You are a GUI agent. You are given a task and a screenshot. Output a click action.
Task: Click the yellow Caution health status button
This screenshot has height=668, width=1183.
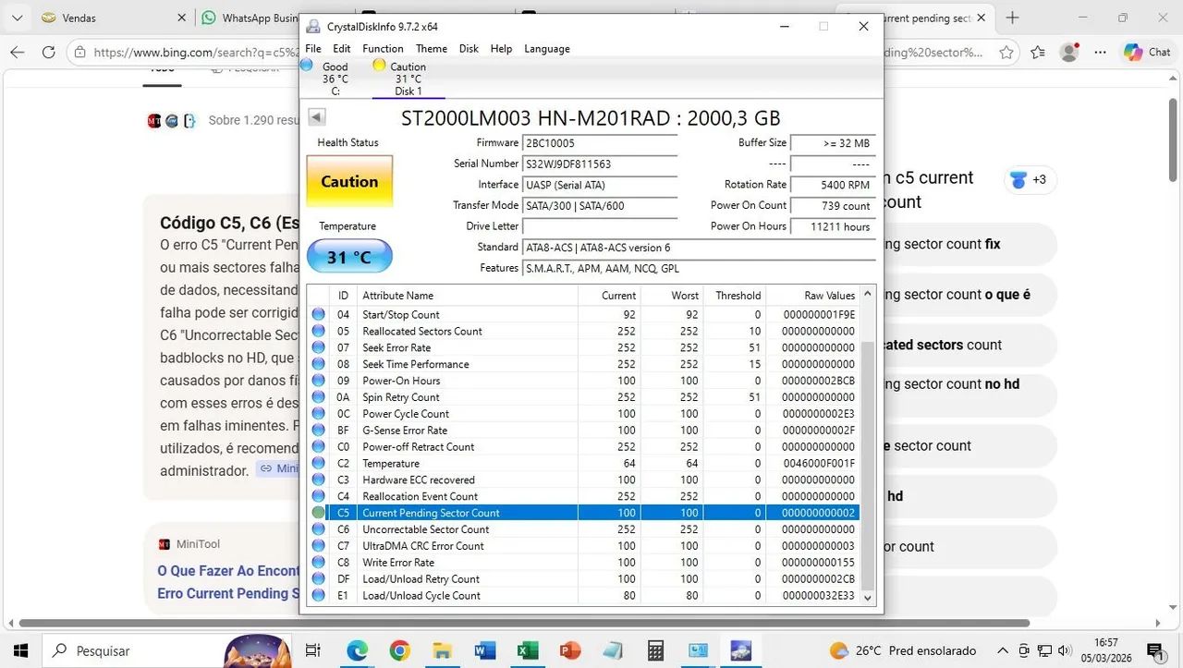coord(349,181)
